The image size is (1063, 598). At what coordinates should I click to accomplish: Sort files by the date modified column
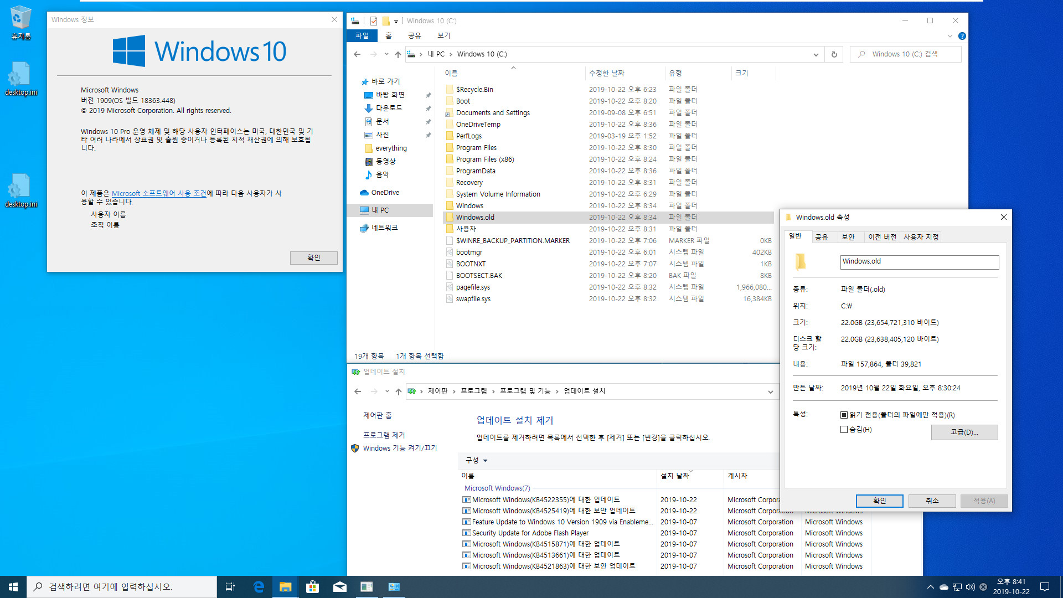coord(624,73)
